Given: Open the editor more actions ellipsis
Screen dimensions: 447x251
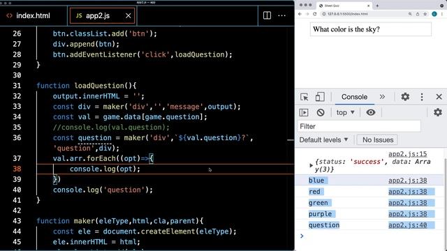Looking at the screenshot, I should (x=281, y=15).
